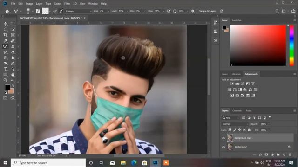Image resolution: width=298 pixels, height=167 pixels.
Task: Select the Paint Bucket tool
Action: (x=5, y=58)
